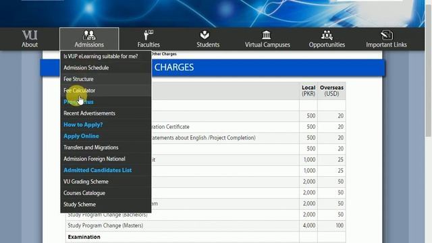Image resolution: width=432 pixels, height=243 pixels.
Task: Open Admitted Candidates List link
Action: click(97, 170)
